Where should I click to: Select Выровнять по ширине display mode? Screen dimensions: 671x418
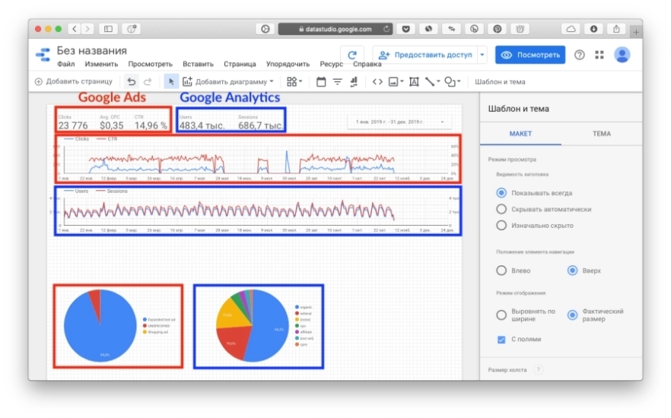click(501, 315)
